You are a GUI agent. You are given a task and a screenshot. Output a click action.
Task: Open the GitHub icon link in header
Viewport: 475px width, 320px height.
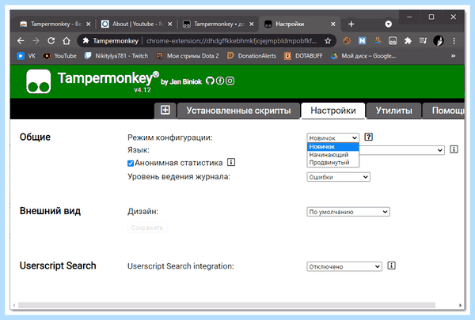(x=210, y=81)
